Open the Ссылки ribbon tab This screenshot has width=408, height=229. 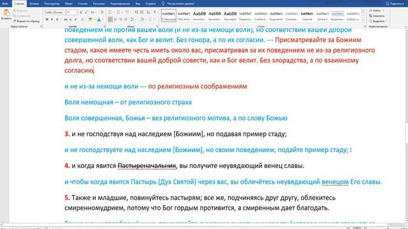click(83, 4)
